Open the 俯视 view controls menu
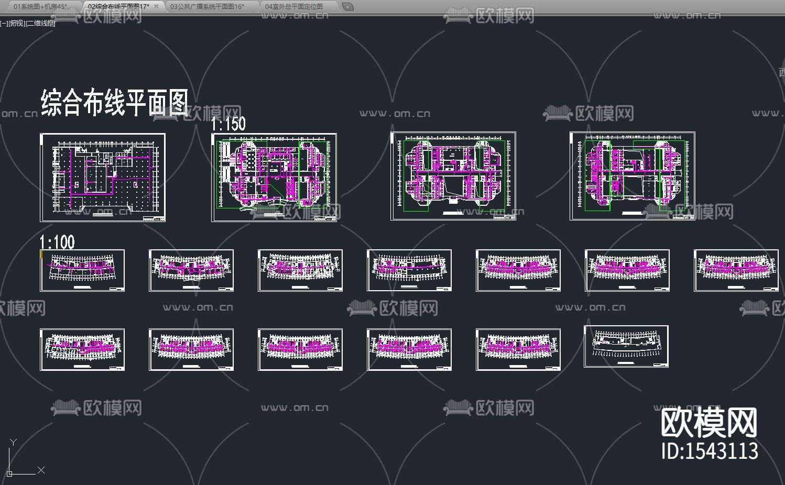 pyautogui.click(x=17, y=23)
